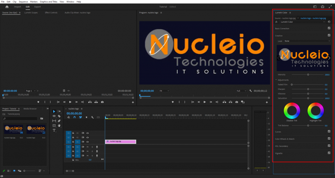This screenshot has width=335, height=178.
Task: Open Full playback resolution dropdown
Action: (241, 91)
